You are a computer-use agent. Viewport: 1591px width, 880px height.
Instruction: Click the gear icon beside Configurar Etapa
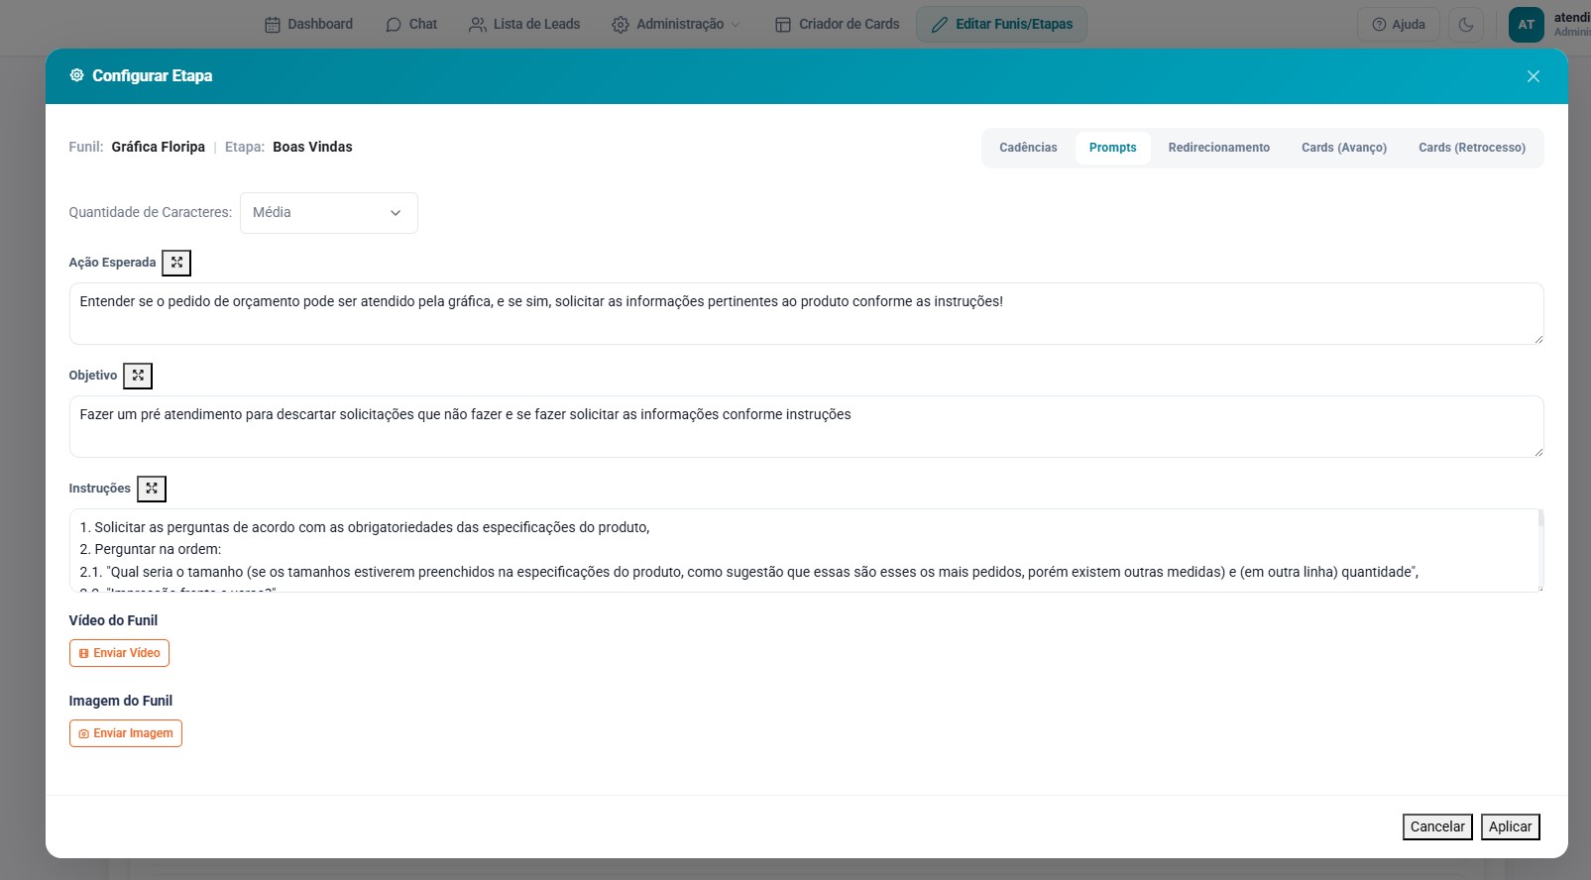tap(76, 75)
